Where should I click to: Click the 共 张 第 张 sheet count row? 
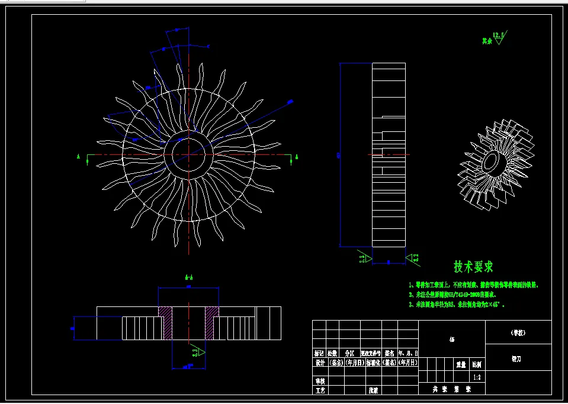point(452,389)
